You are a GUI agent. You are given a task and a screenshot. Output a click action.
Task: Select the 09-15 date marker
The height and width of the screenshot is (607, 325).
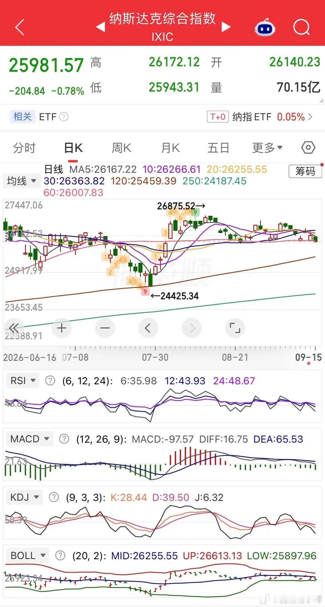click(x=308, y=357)
